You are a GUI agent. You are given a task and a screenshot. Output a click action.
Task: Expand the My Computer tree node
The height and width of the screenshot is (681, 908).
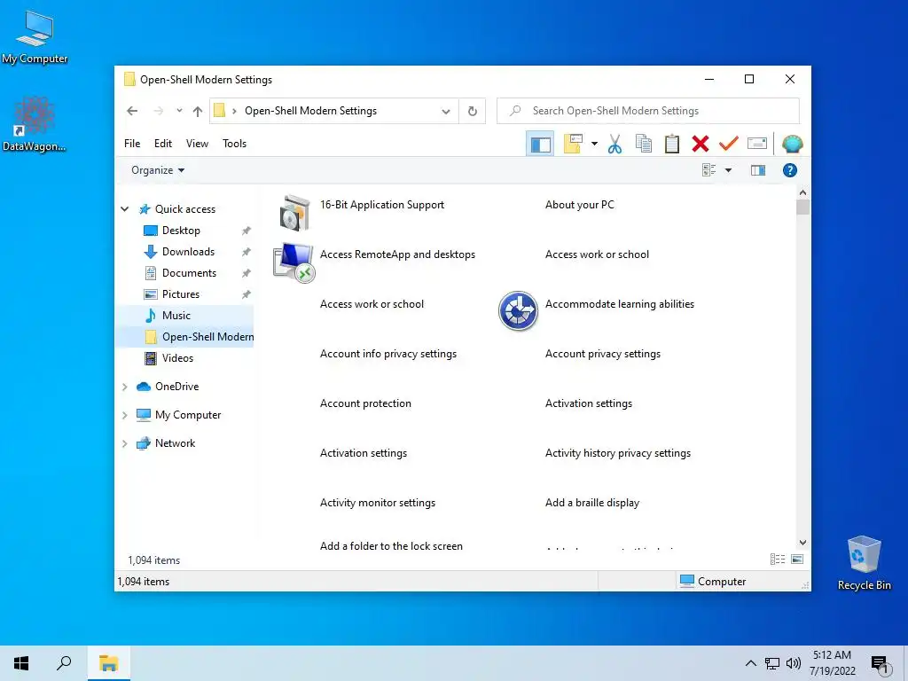(x=124, y=415)
